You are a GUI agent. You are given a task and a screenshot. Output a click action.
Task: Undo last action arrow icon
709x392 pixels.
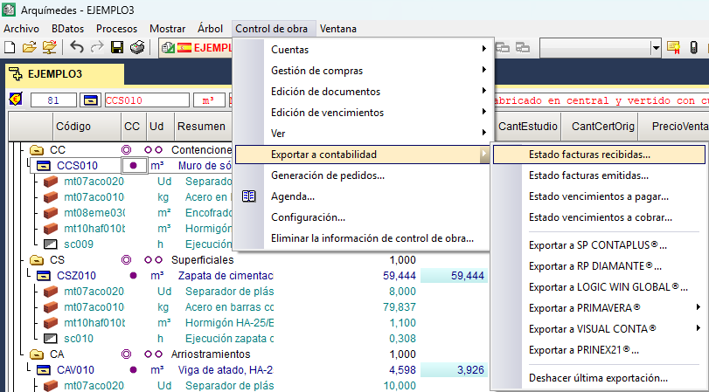click(77, 47)
